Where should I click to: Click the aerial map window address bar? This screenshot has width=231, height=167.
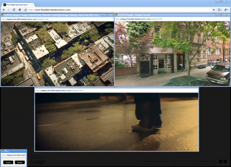coord(57,19)
